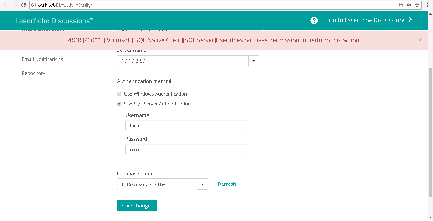Screen dimensions: 433x221
Task: Select Use SQL Server Authentication
Action: coord(119,104)
